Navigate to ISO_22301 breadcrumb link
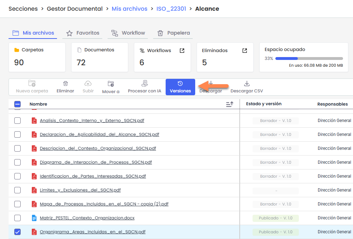 pos(171,9)
